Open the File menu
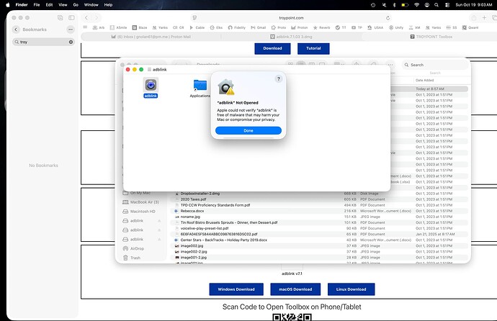This screenshot has width=497, height=321. tap(37, 5)
